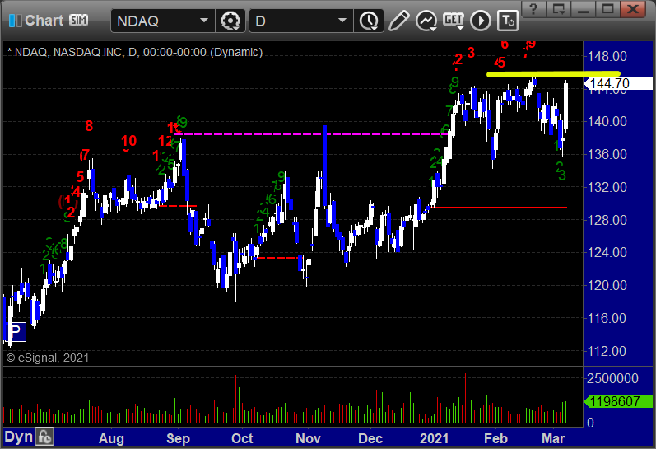This screenshot has width=656, height=449.
Task: Click the Oct label on time axis
Action: 242,438
